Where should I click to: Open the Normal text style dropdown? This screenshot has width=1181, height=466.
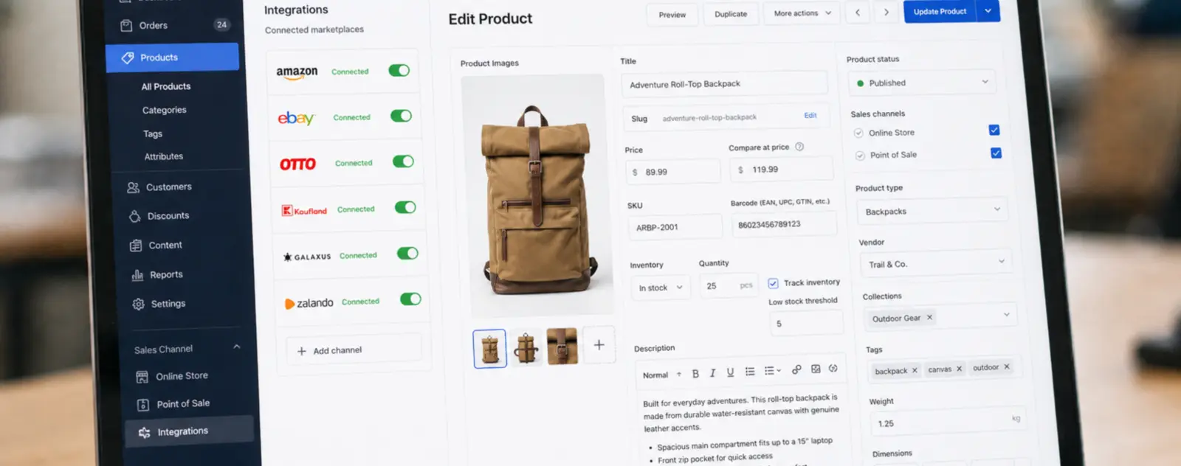pos(661,375)
